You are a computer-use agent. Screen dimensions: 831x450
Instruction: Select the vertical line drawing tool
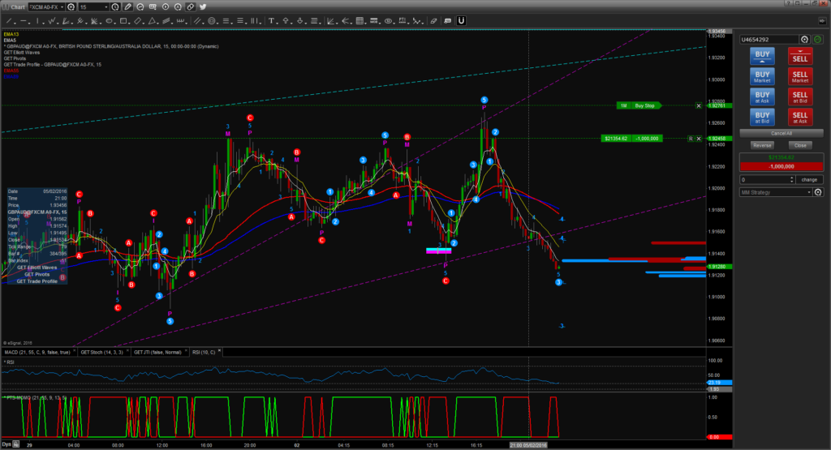pos(37,20)
